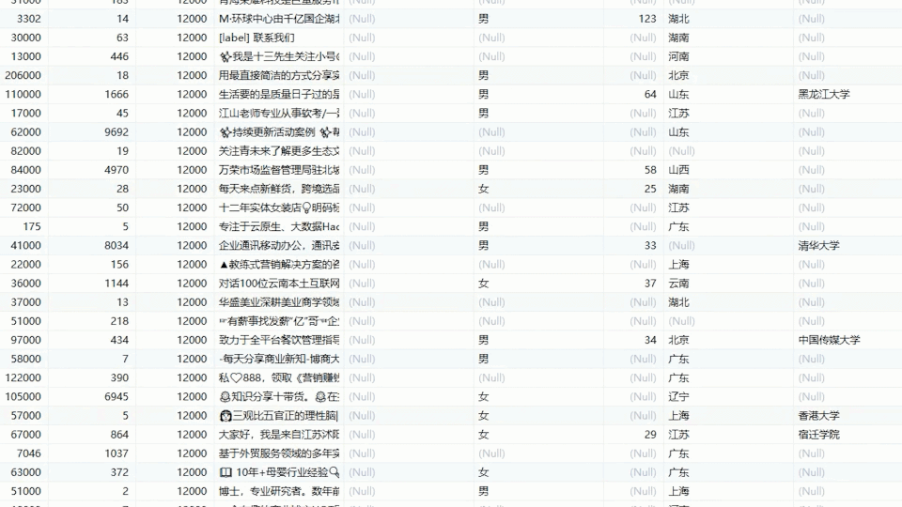Screen dimensions: 902x507
Task: Click the description starting with M·环球中心
Action: point(279,19)
